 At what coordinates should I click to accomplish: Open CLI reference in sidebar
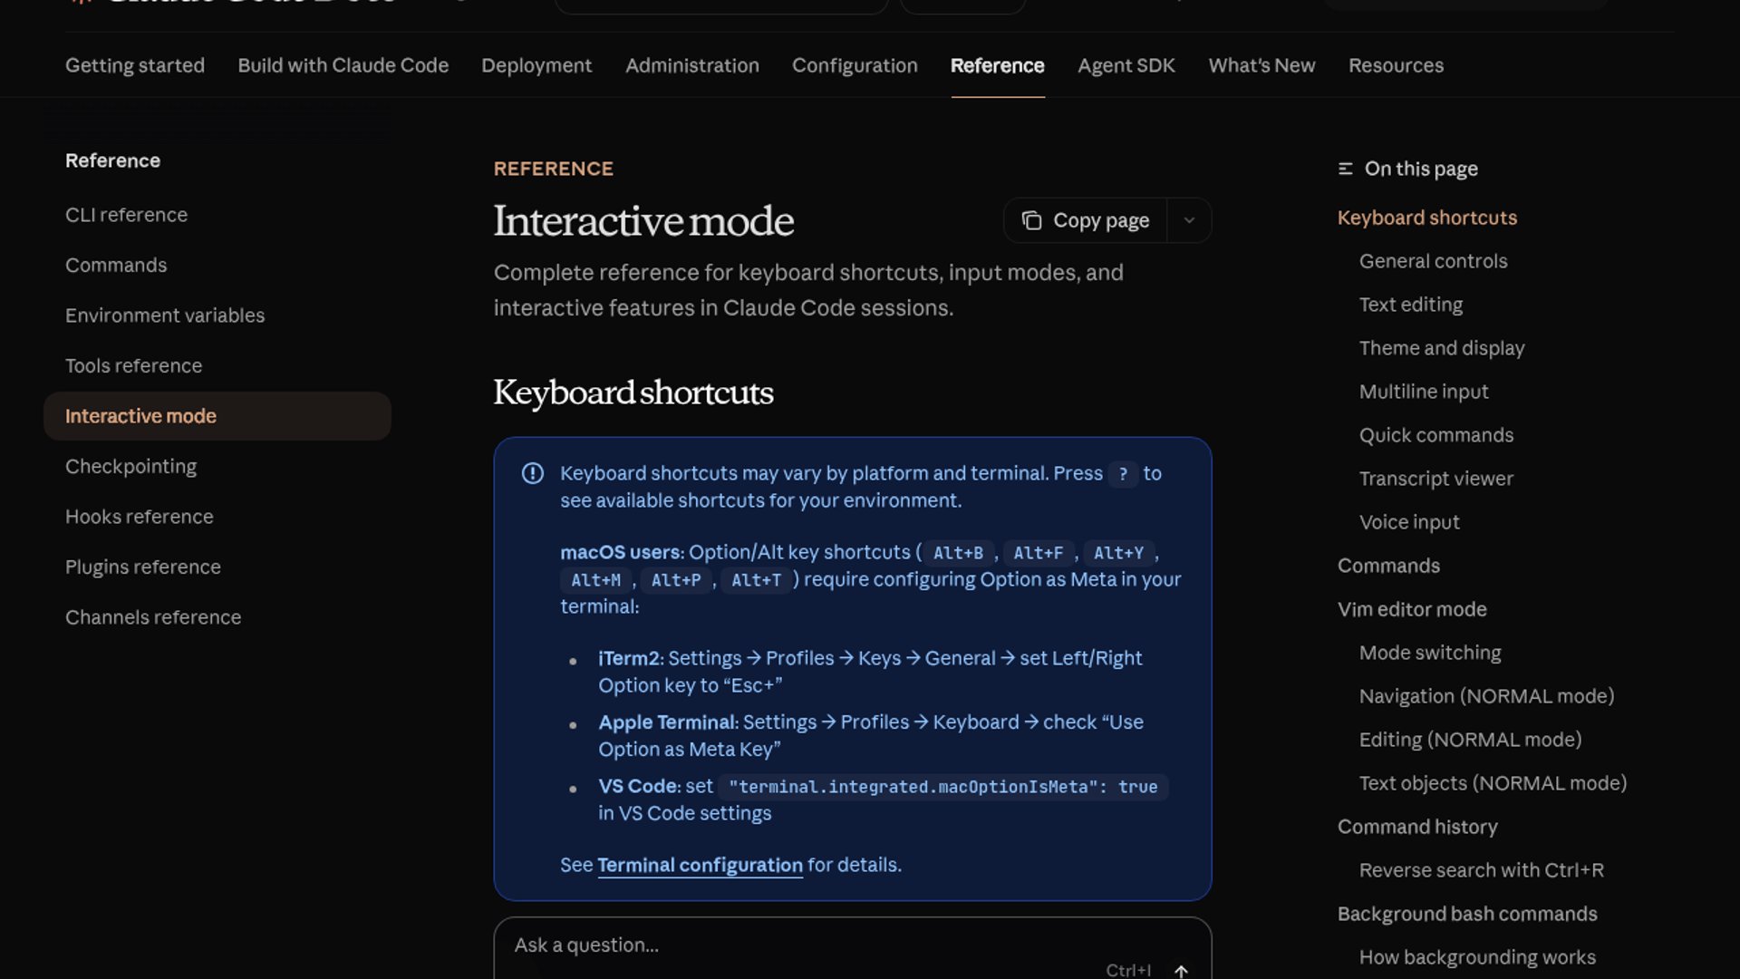click(x=126, y=215)
